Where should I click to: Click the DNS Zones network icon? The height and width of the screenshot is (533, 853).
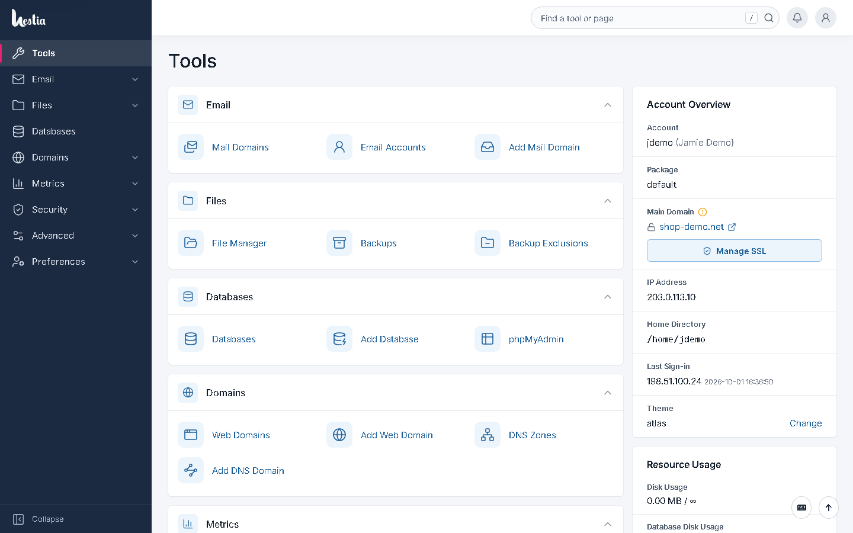pyautogui.click(x=488, y=435)
